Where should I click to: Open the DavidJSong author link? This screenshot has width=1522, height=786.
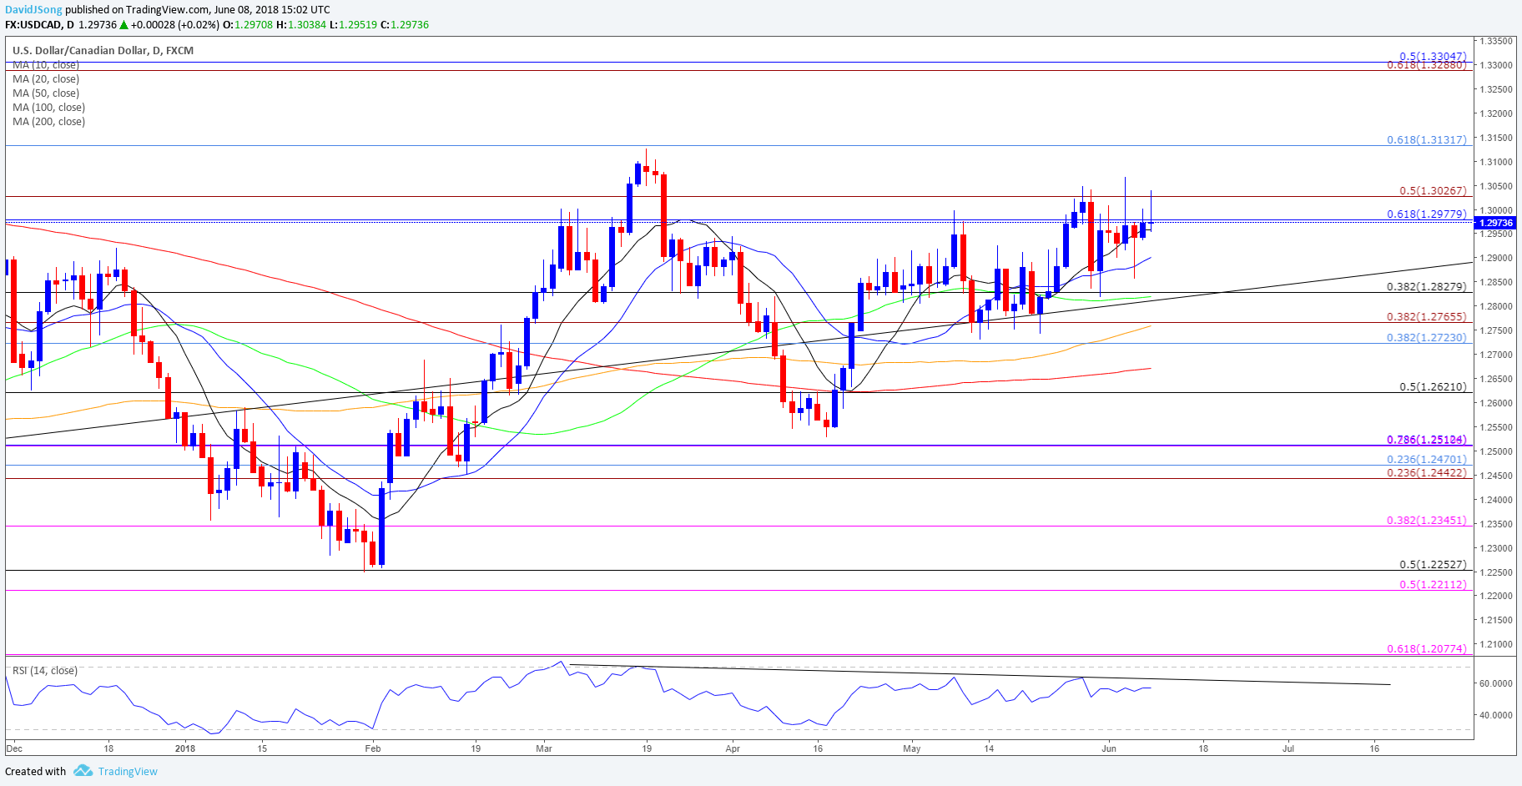[33, 10]
